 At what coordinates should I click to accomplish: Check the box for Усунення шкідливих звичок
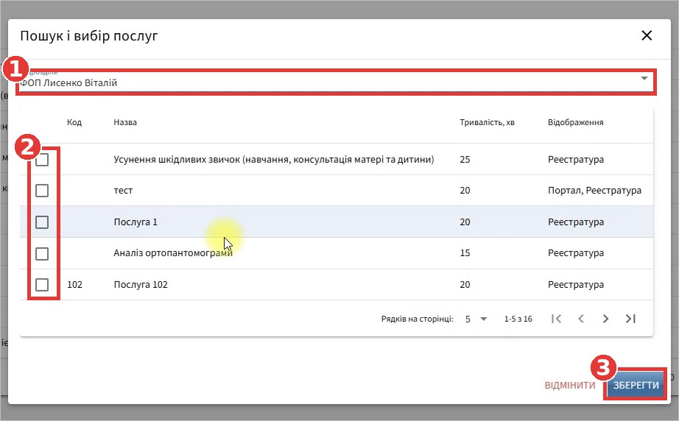click(42, 160)
